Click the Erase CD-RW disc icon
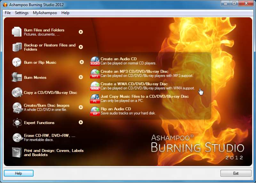Screen dimensions: 256x183 click(18, 137)
